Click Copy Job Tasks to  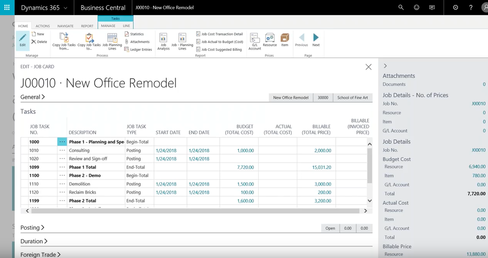tap(89, 41)
